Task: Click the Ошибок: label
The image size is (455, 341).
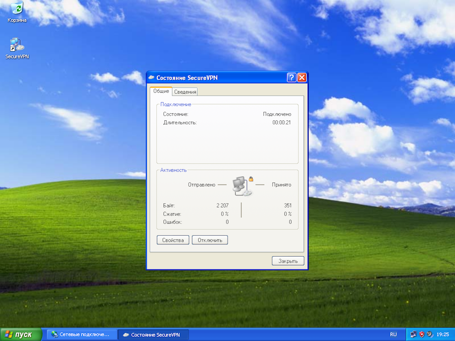Action: pyautogui.click(x=173, y=222)
